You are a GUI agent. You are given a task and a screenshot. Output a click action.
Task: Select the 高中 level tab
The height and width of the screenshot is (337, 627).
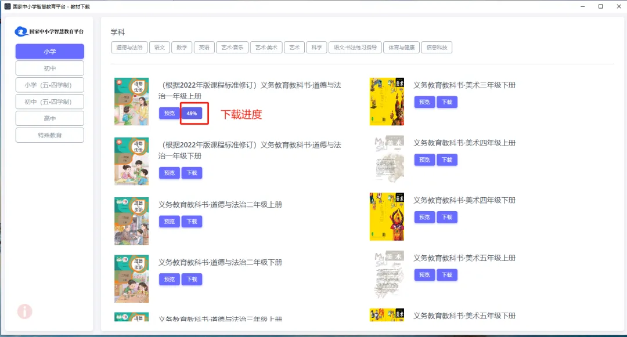pos(49,118)
